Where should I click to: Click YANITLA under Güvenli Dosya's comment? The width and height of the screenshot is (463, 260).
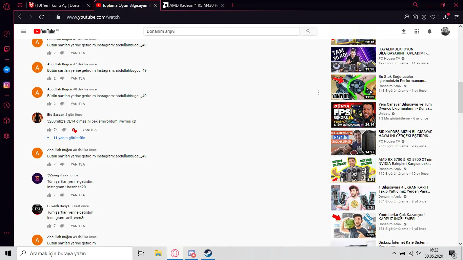pyautogui.click(x=78, y=226)
